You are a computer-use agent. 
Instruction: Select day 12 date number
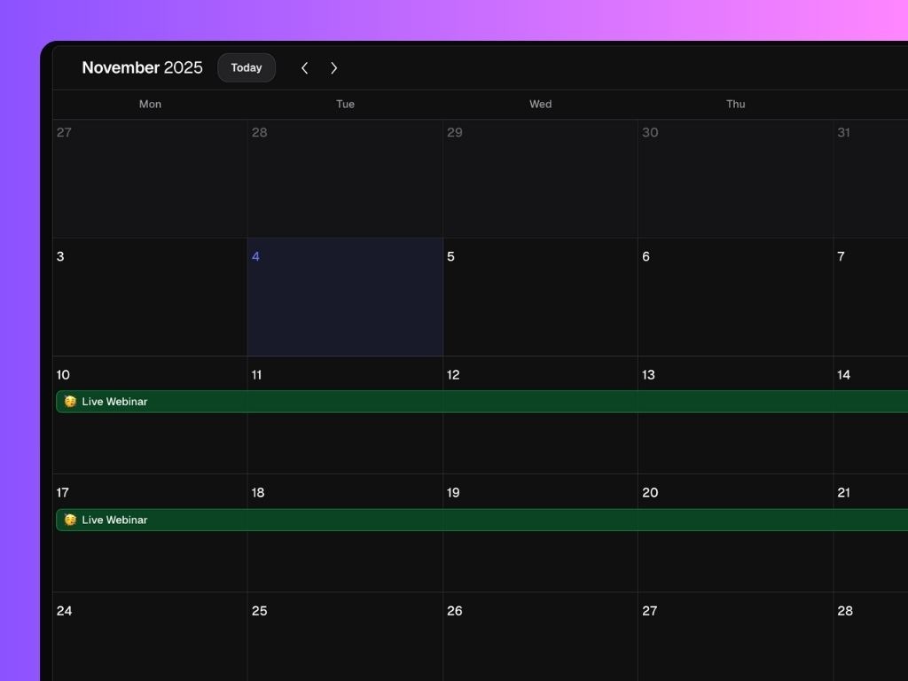click(x=453, y=375)
